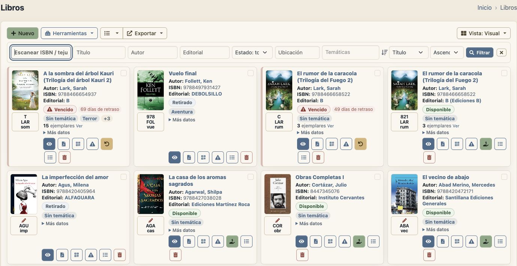This screenshot has height=266, width=517.
Task: Delete the 'A la sombra del árbol Kauri' book via its trash icon
Action: click(x=64, y=157)
